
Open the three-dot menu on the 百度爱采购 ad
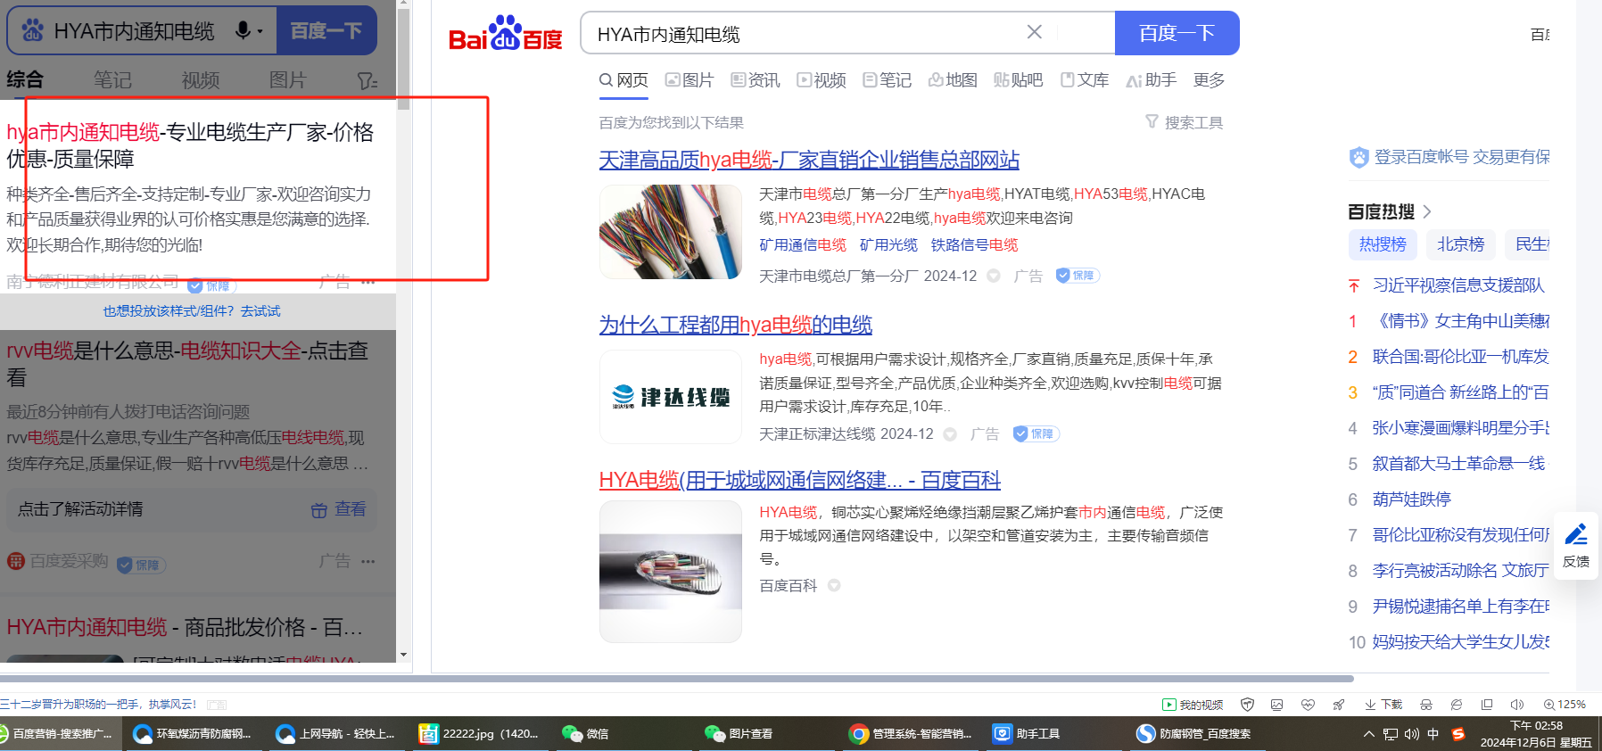click(x=368, y=561)
